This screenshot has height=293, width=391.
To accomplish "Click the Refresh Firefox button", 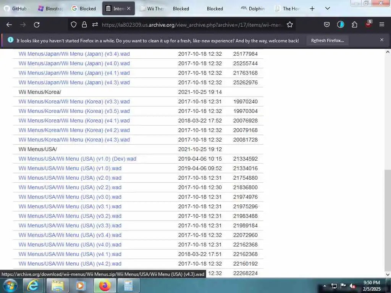I will (327, 40).
